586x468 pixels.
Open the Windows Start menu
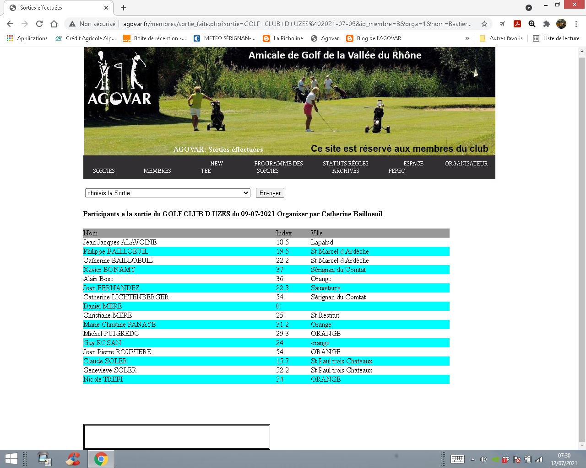[x=11, y=459]
